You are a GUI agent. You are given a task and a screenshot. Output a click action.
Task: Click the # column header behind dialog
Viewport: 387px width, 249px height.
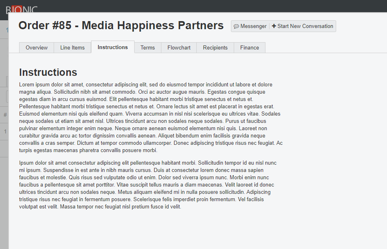tap(5, 115)
